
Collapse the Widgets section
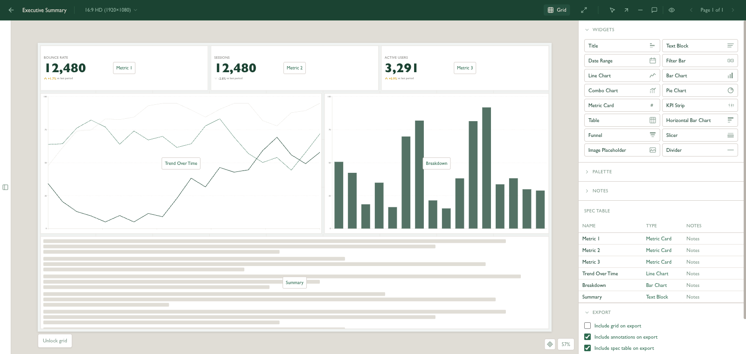pyautogui.click(x=600, y=29)
